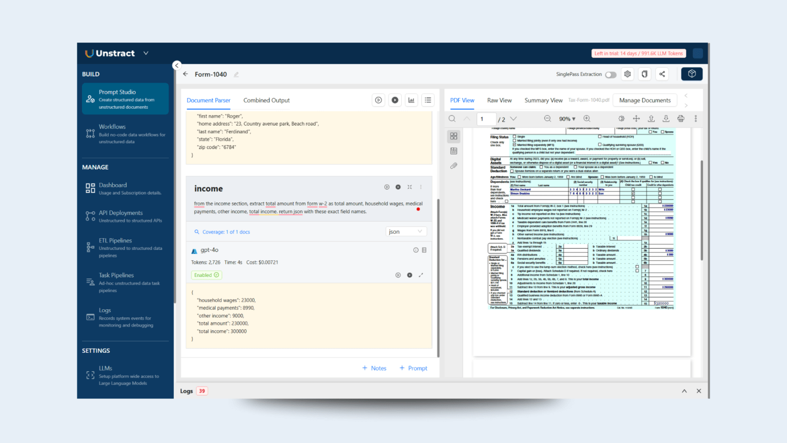Expand the income prompt to full screen
The image size is (787, 443).
tap(409, 187)
